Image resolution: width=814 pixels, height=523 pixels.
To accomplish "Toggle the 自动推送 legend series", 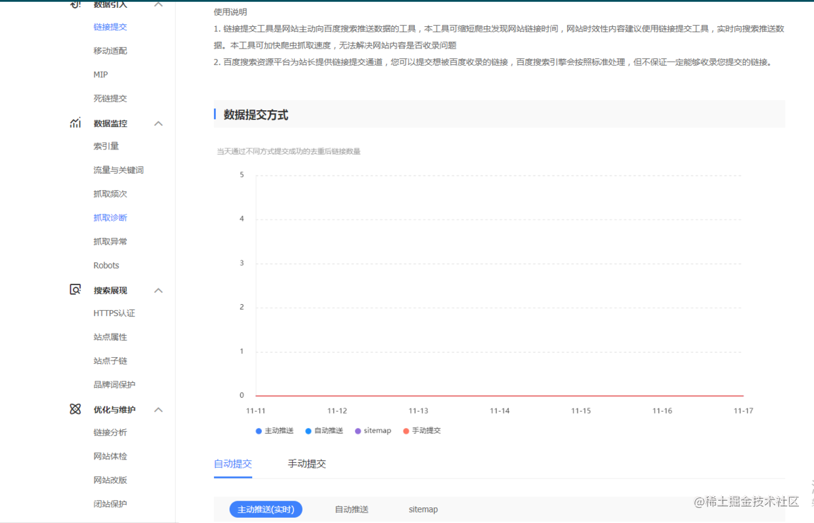I will tap(324, 431).
